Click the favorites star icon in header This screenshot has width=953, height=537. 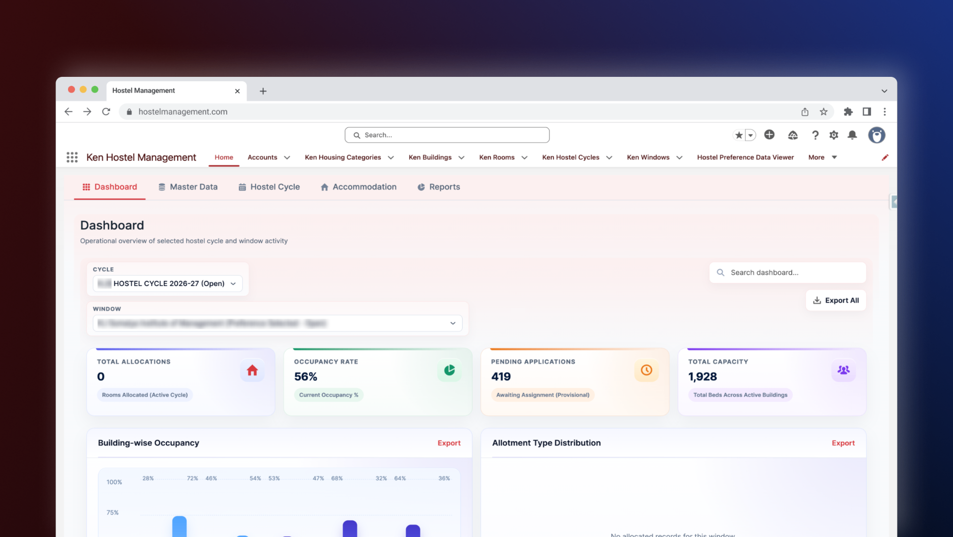[x=739, y=135]
